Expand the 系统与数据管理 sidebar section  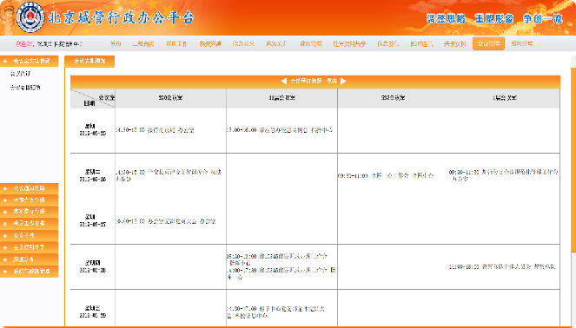tap(29, 272)
